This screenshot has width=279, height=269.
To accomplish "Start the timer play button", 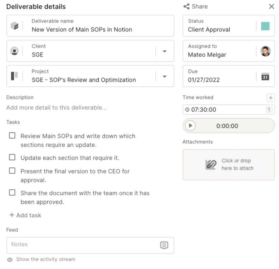I will [191, 126].
